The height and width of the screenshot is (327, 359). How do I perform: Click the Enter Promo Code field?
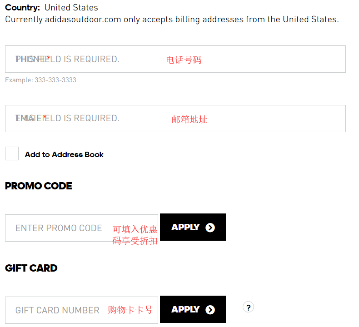click(59, 228)
